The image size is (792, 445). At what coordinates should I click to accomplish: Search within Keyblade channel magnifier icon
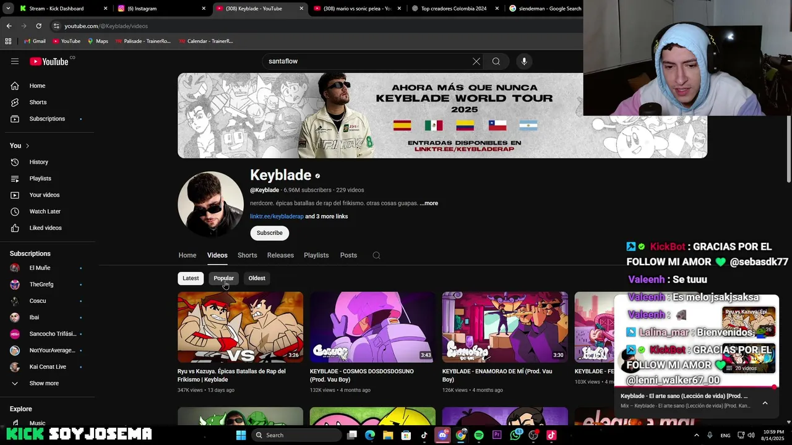coord(376,255)
